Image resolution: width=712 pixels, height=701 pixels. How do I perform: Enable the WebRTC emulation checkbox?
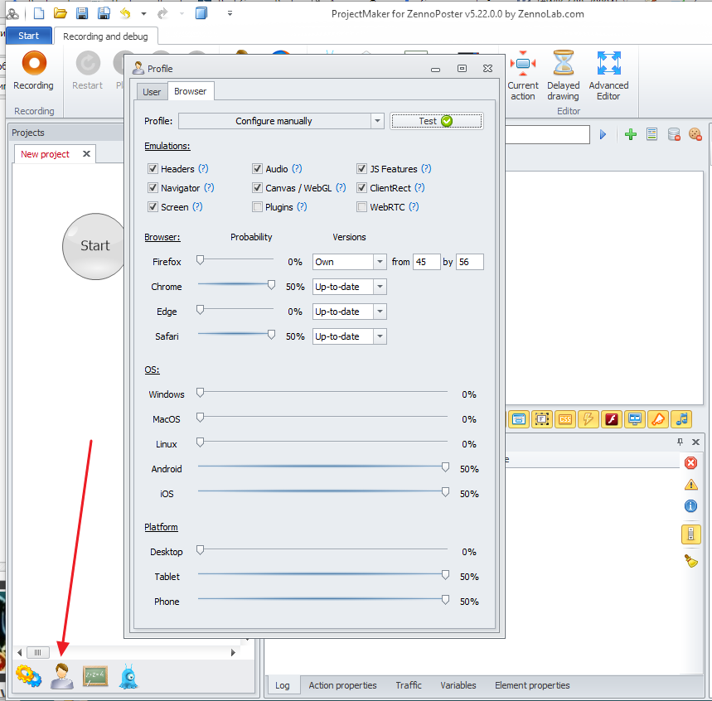point(362,207)
